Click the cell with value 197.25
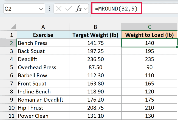 (95, 51)
